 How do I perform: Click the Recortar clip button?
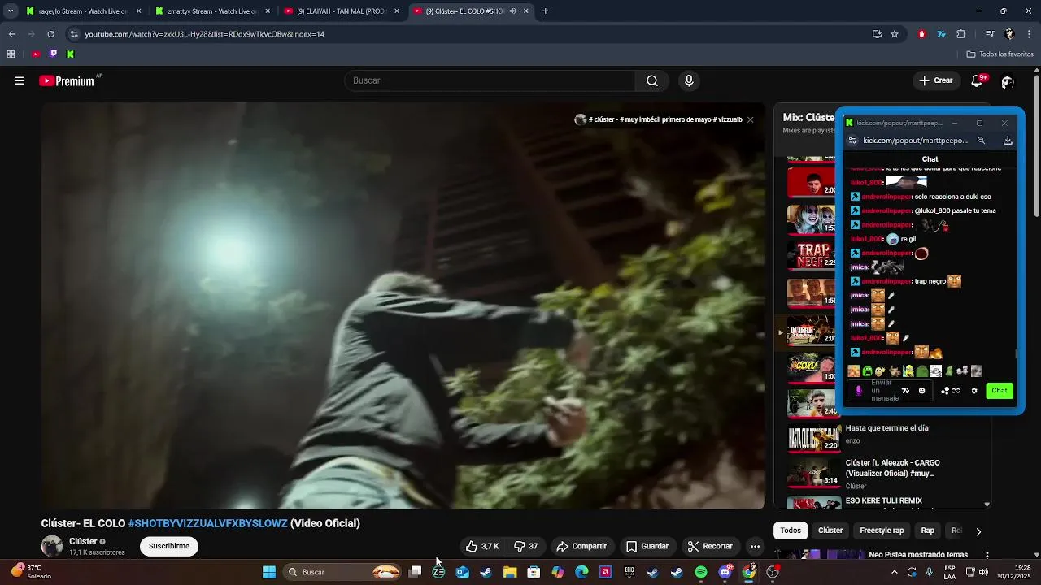coord(710,546)
